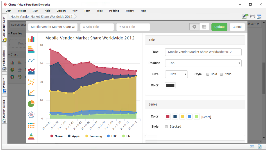
Task: Enable the Stacked series checkbox
Action: coord(166,127)
